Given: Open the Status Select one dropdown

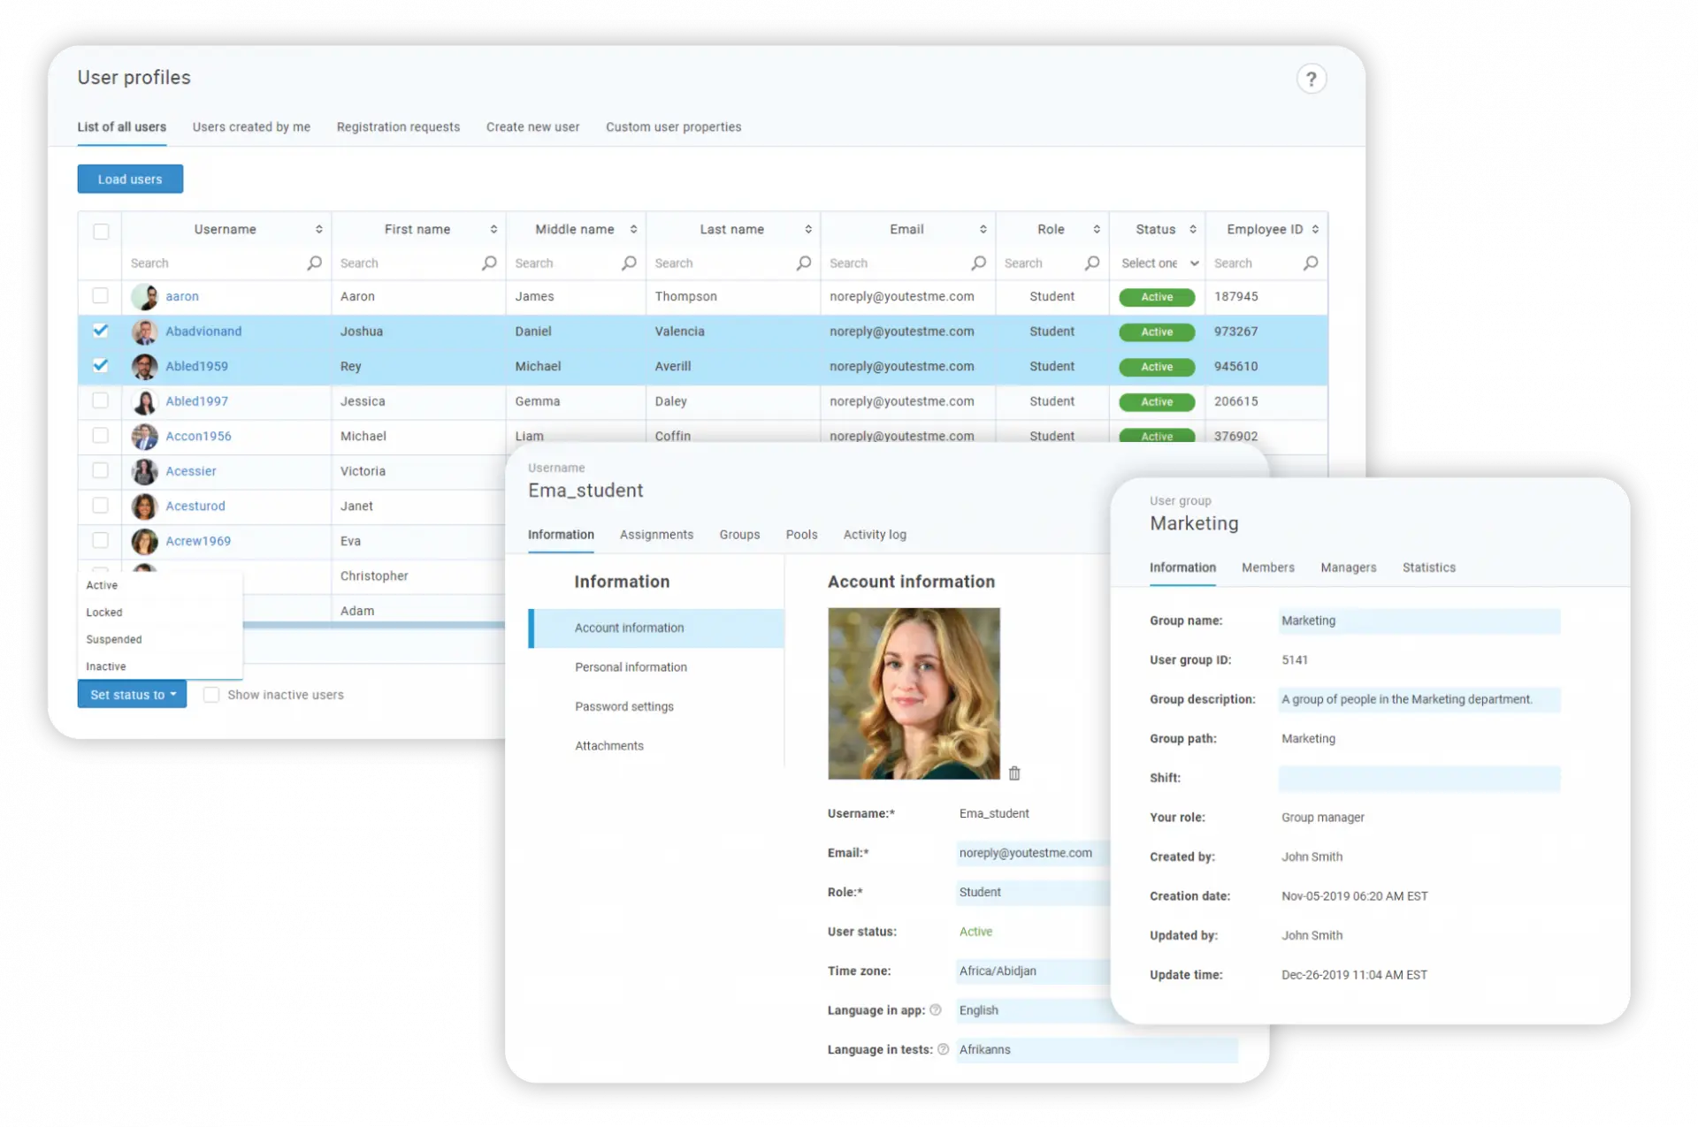Looking at the screenshot, I should 1159,263.
